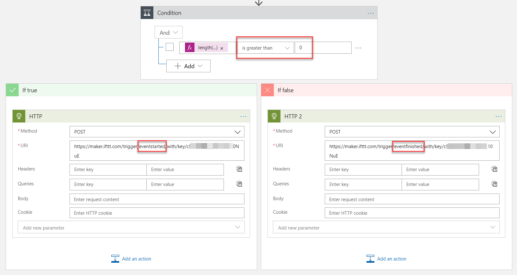Open the Condition card ellipsis menu
This screenshot has width=517, height=275.
coord(371,13)
